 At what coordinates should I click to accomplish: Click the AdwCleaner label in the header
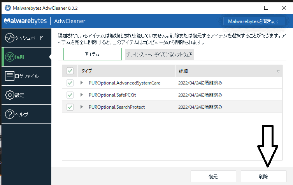pyautogui.click(x=70, y=21)
